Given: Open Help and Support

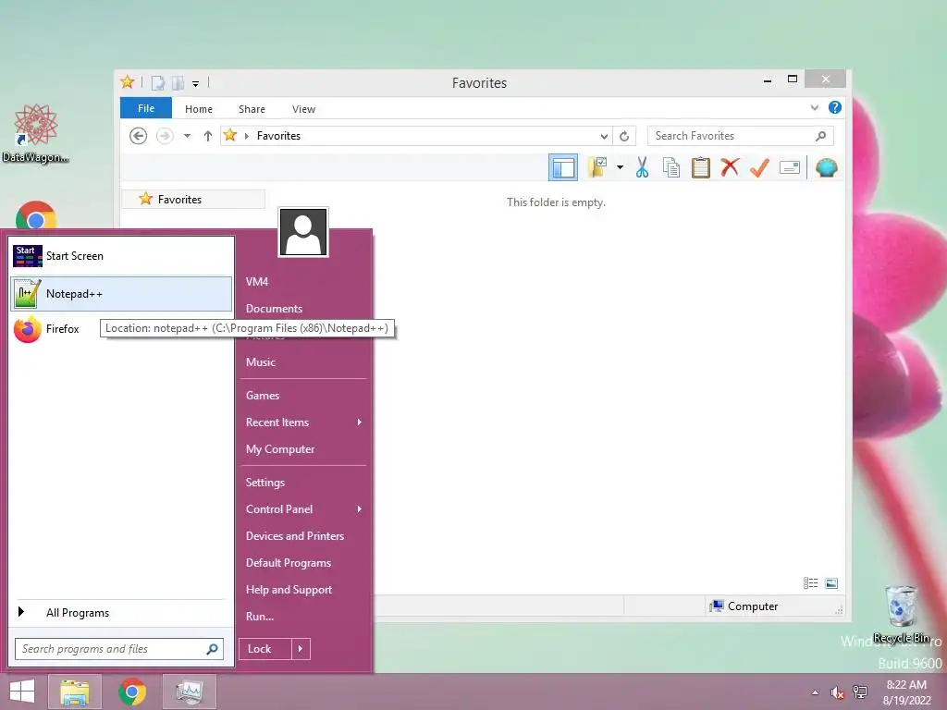Looking at the screenshot, I should (289, 590).
